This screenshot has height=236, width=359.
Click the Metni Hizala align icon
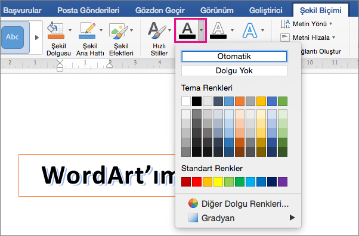[x=285, y=38]
